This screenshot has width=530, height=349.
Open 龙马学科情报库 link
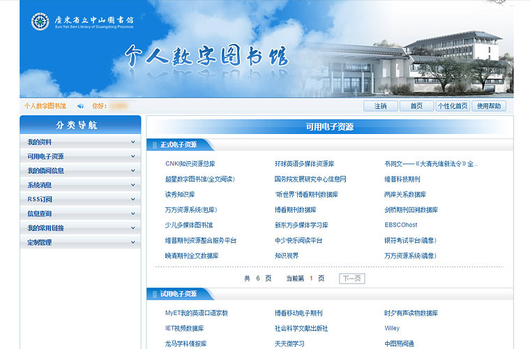coord(186,344)
